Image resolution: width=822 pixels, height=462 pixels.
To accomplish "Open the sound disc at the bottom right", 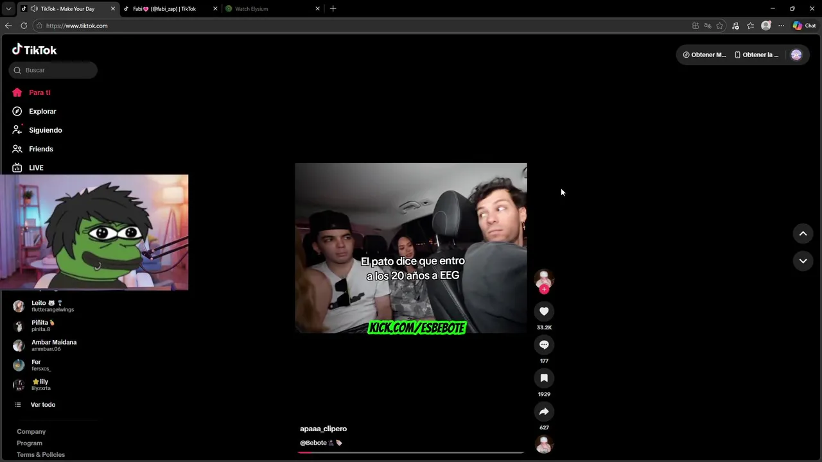I will coord(544,445).
